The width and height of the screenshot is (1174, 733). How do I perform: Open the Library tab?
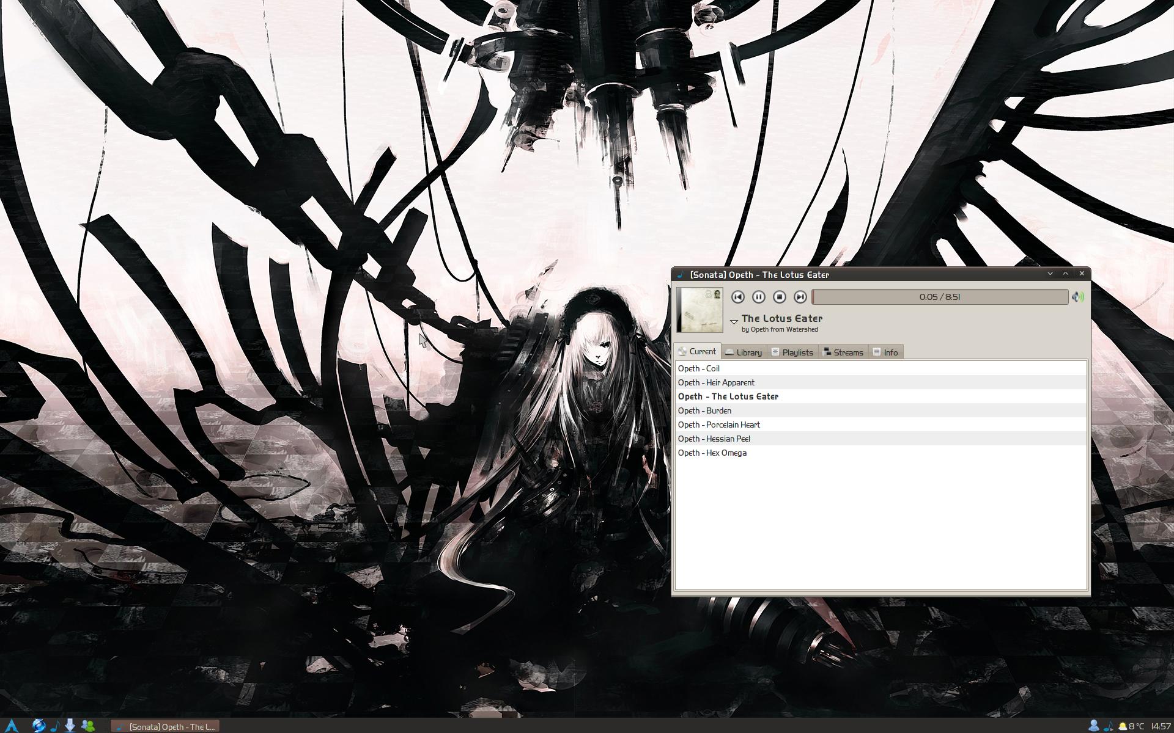[x=744, y=352]
